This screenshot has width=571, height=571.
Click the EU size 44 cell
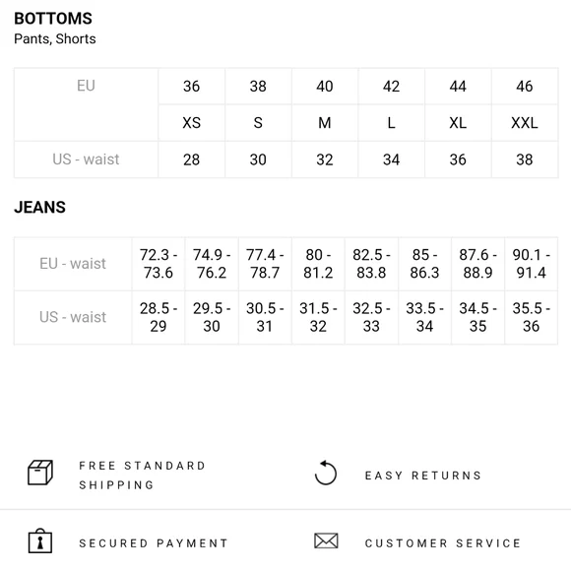pos(458,87)
